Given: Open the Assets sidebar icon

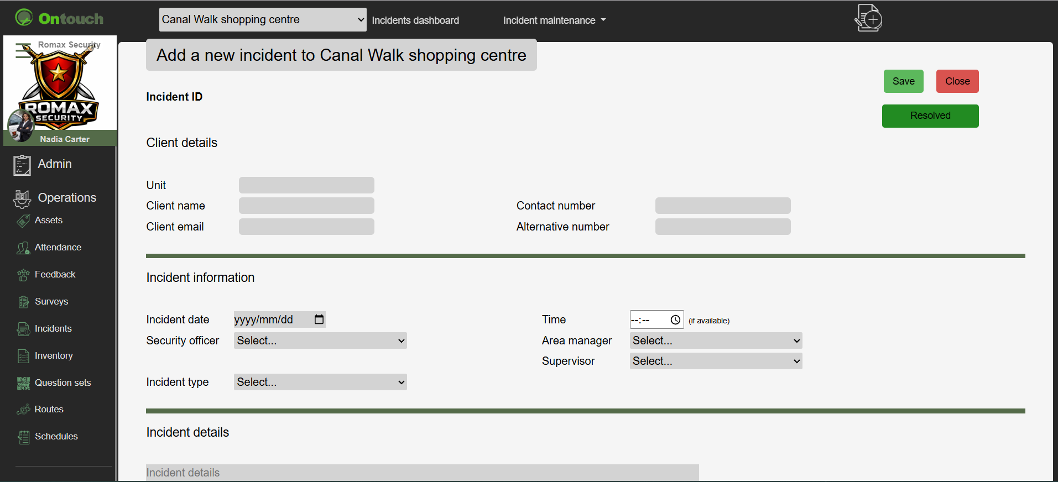Looking at the screenshot, I should pyautogui.click(x=23, y=221).
